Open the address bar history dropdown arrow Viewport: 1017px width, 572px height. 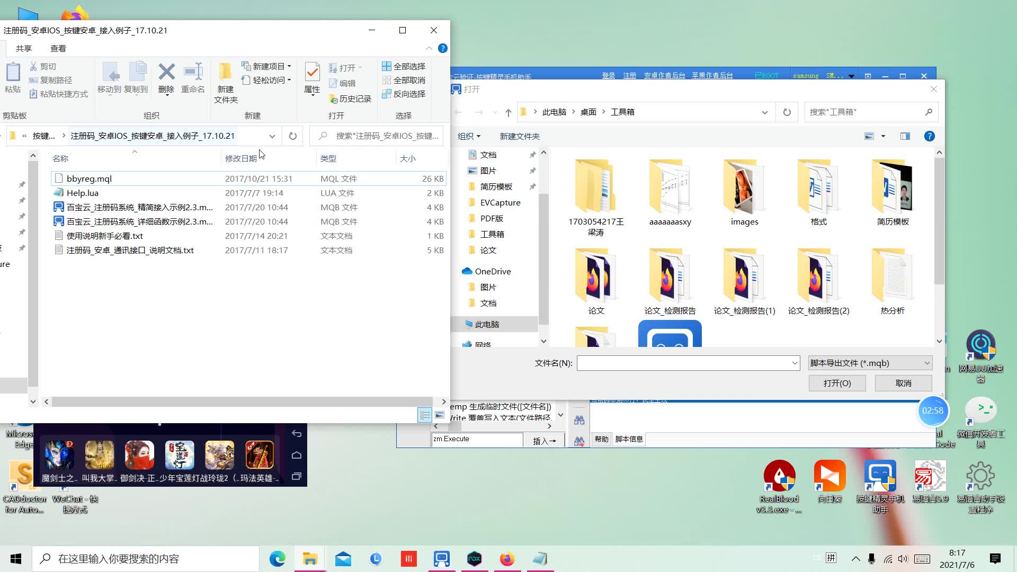click(765, 112)
